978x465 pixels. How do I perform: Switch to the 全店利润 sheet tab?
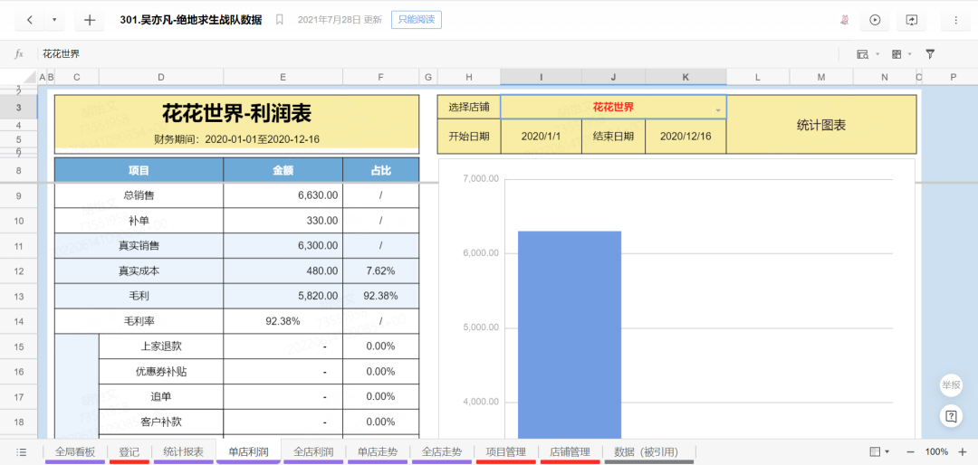click(x=313, y=452)
